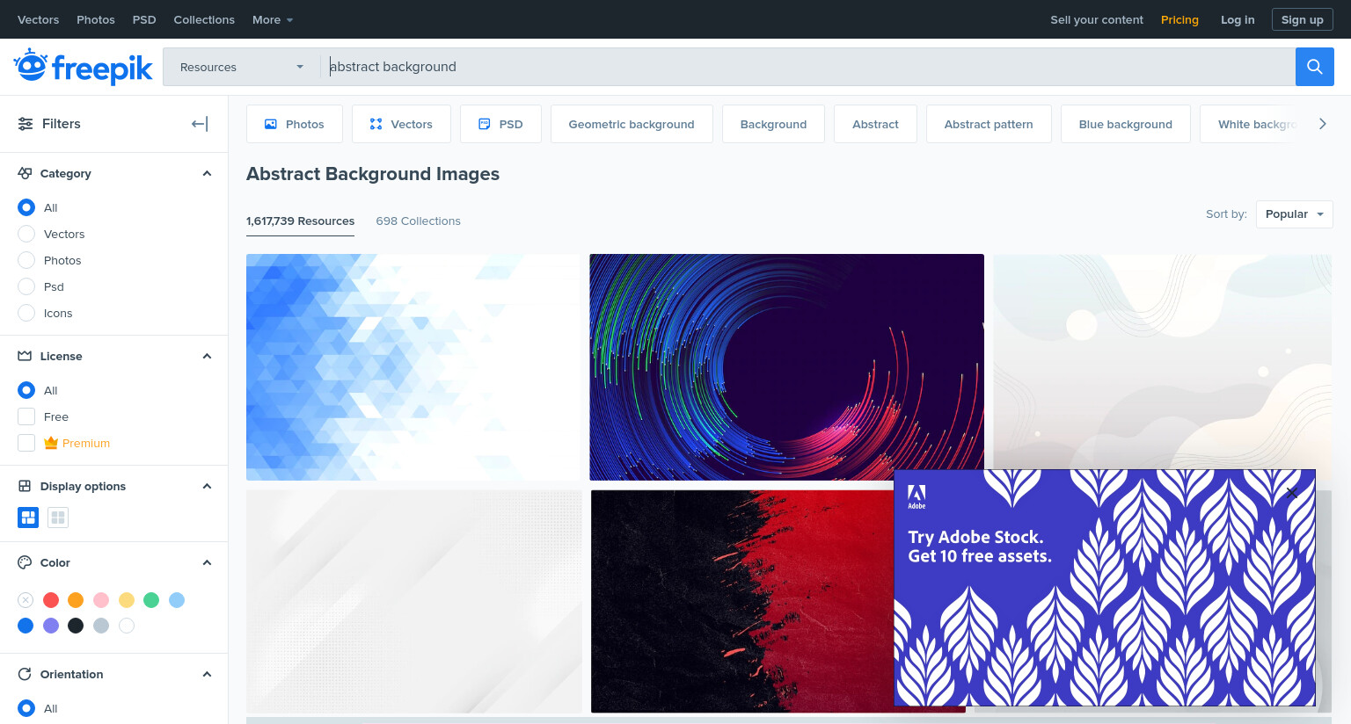Click the Log in link

pyautogui.click(x=1238, y=19)
